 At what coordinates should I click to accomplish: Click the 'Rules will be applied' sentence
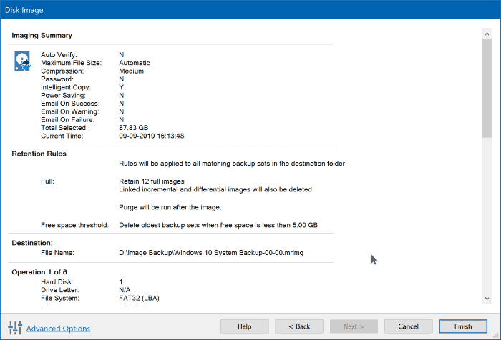(232, 164)
